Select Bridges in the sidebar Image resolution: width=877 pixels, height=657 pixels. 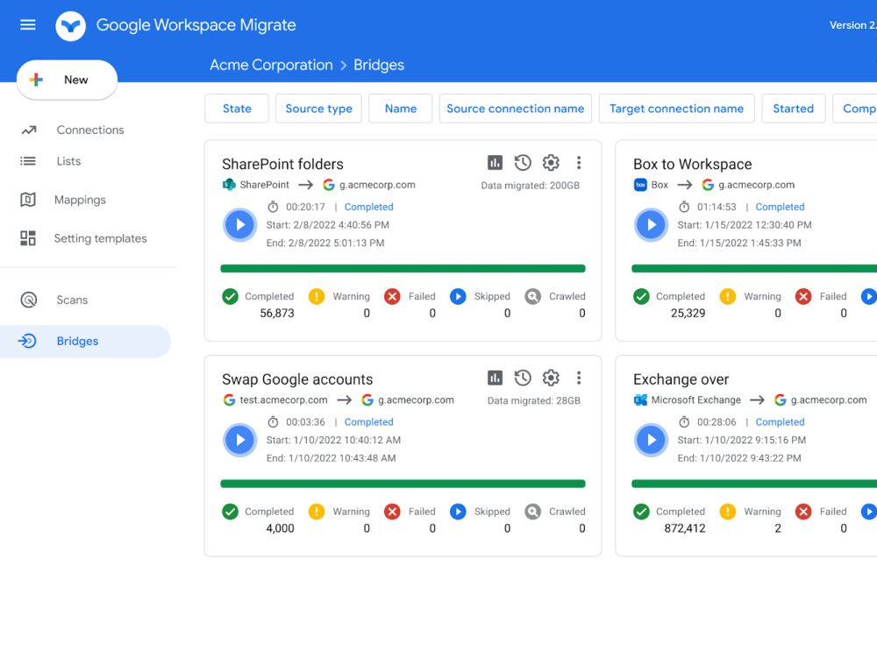pyautogui.click(x=85, y=342)
